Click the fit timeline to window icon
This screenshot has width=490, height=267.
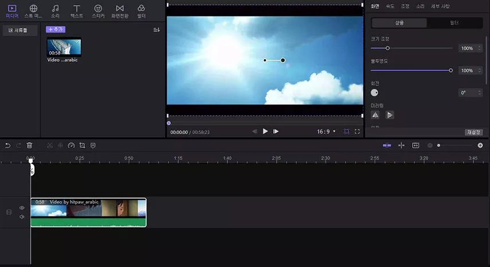pyautogui.click(x=415, y=146)
